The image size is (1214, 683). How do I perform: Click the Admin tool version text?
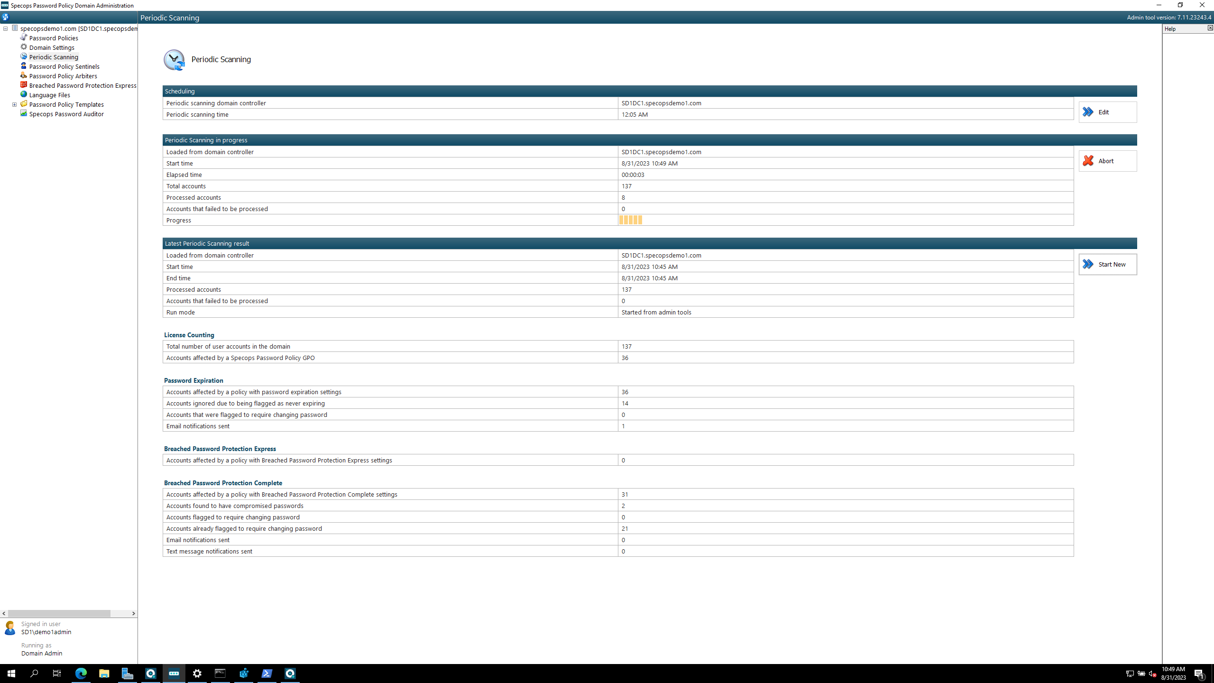click(x=1169, y=18)
